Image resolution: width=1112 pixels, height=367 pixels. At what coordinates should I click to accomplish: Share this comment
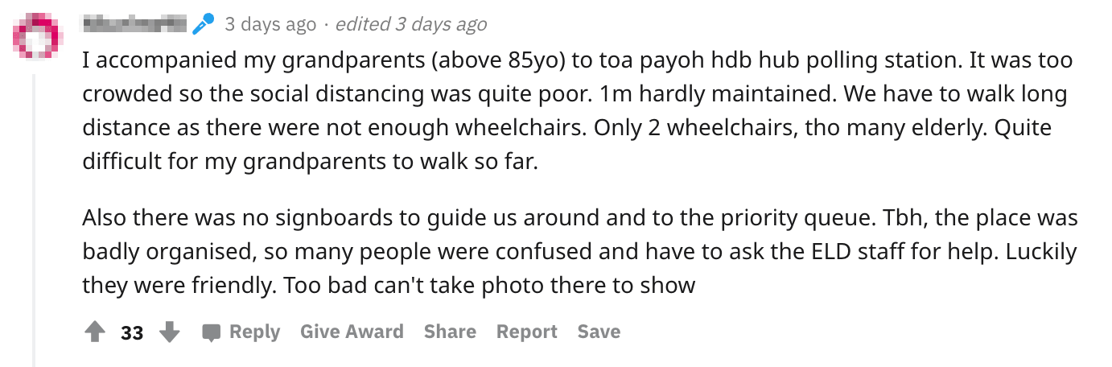(x=450, y=332)
